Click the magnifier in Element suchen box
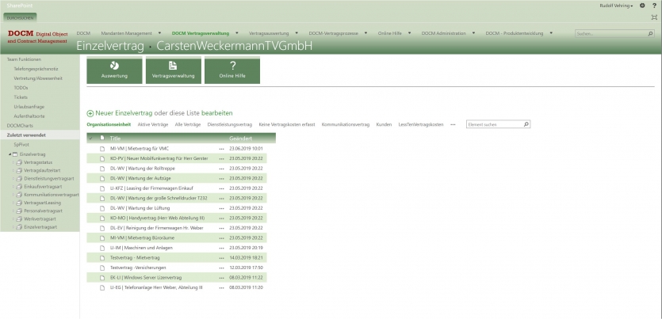662x319 pixels. pyautogui.click(x=526, y=124)
